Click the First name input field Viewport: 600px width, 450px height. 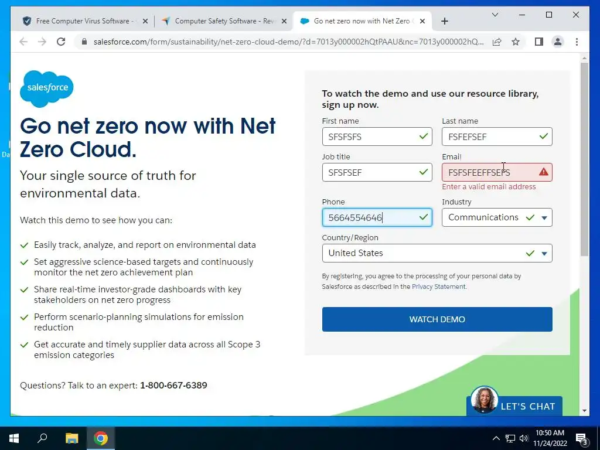coord(377,137)
